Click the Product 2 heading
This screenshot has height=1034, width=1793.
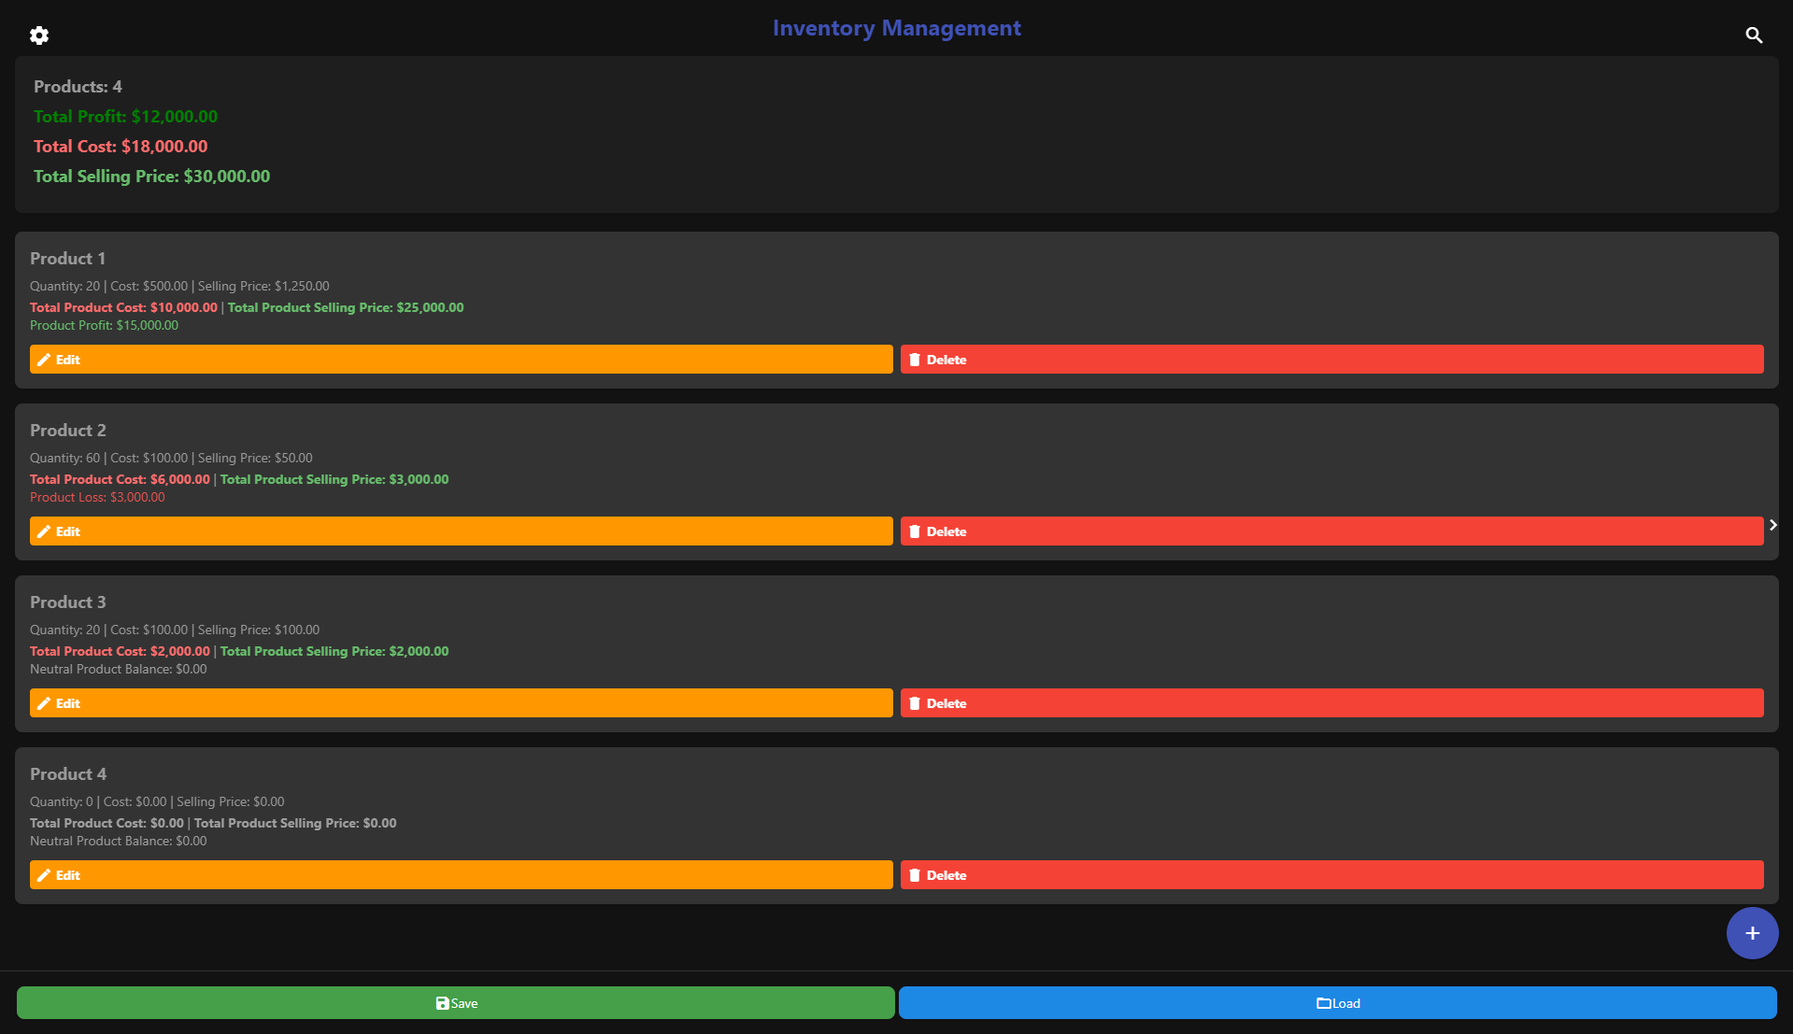[68, 431]
